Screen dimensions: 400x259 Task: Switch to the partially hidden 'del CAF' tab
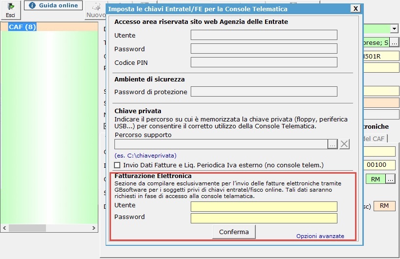coord(375,139)
